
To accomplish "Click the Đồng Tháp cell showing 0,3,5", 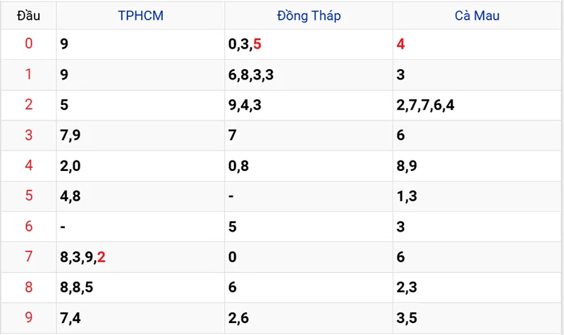I will click(x=245, y=44).
